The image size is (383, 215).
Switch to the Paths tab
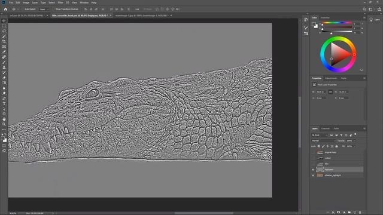(x=336, y=128)
